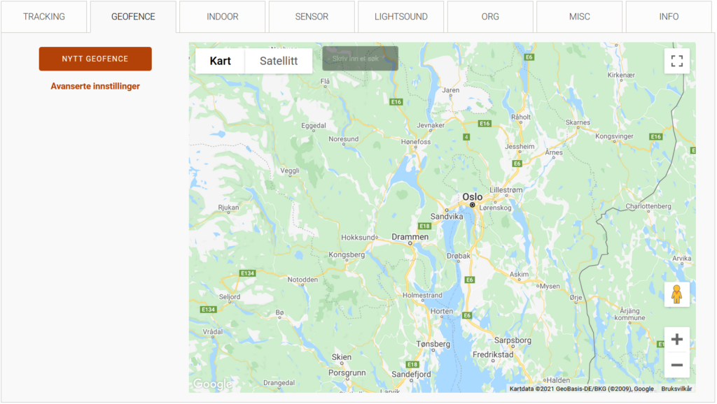Click the E134 road shield near Notodden

247,273
